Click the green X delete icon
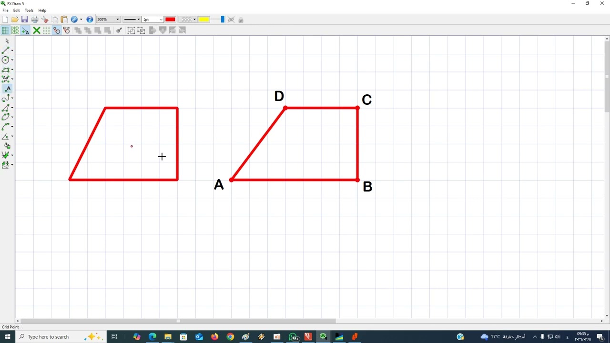 click(x=36, y=30)
